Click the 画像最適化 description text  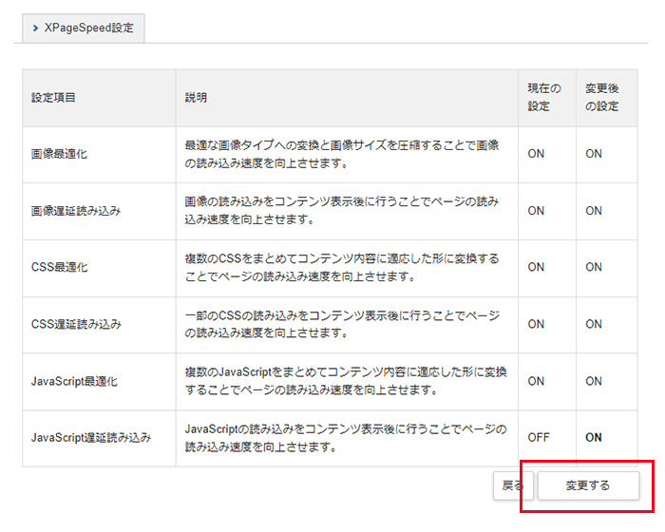tap(341, 154)
